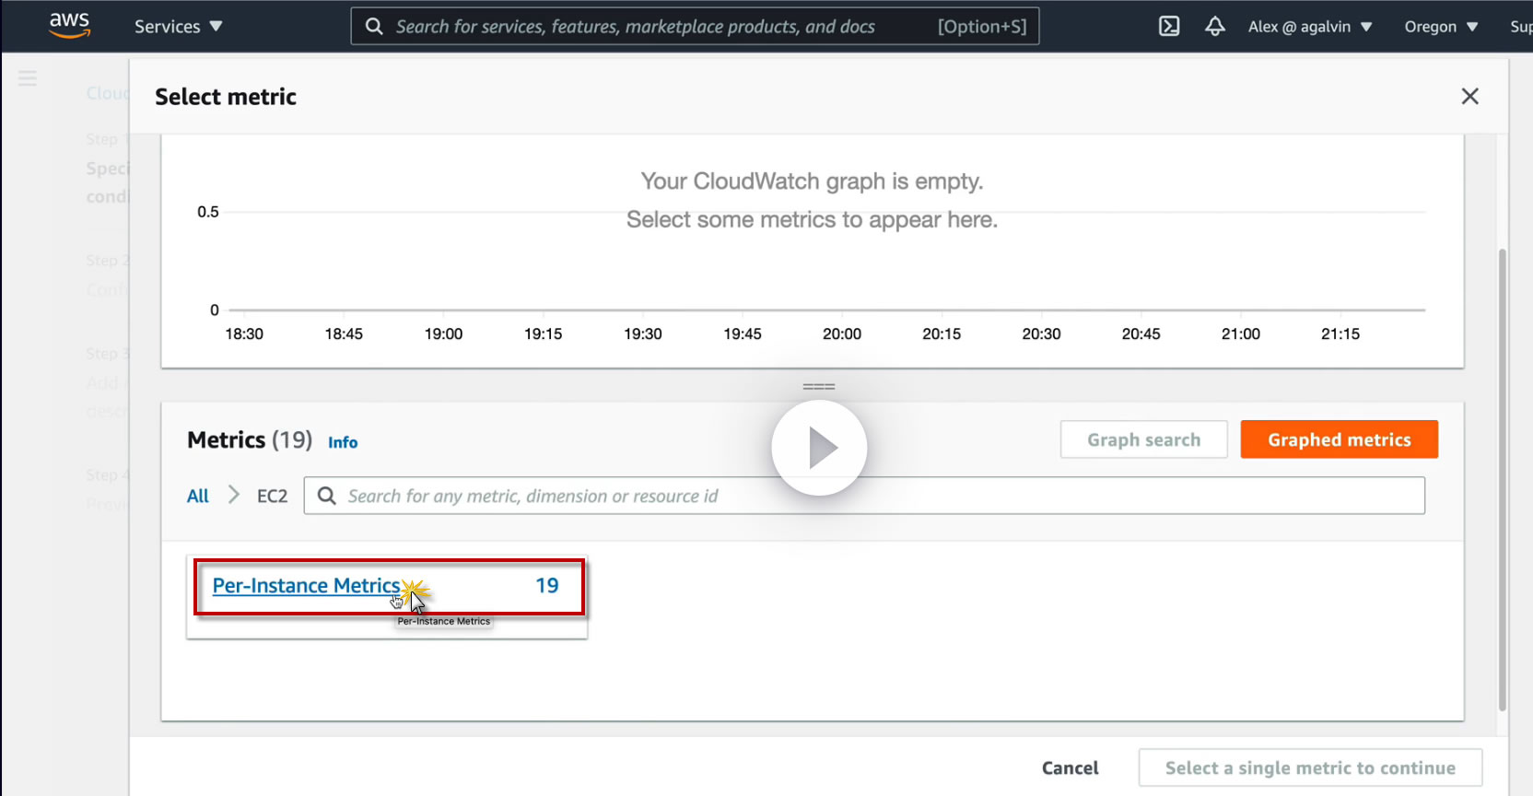The image size is (1533, 796).
Task: Click the top search bar magnifier icon
Action: click(x=374, y=27)
